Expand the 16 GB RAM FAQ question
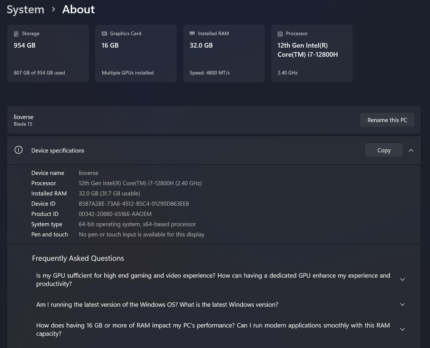This screenshot has height=348, width=430. coord(402,329)
